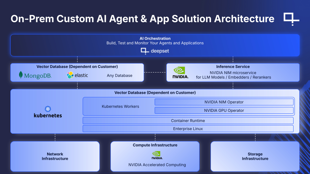This screenshot has width=310, height=174.
Task: Click the Container Runtime layer
Action: click(188, 121)
